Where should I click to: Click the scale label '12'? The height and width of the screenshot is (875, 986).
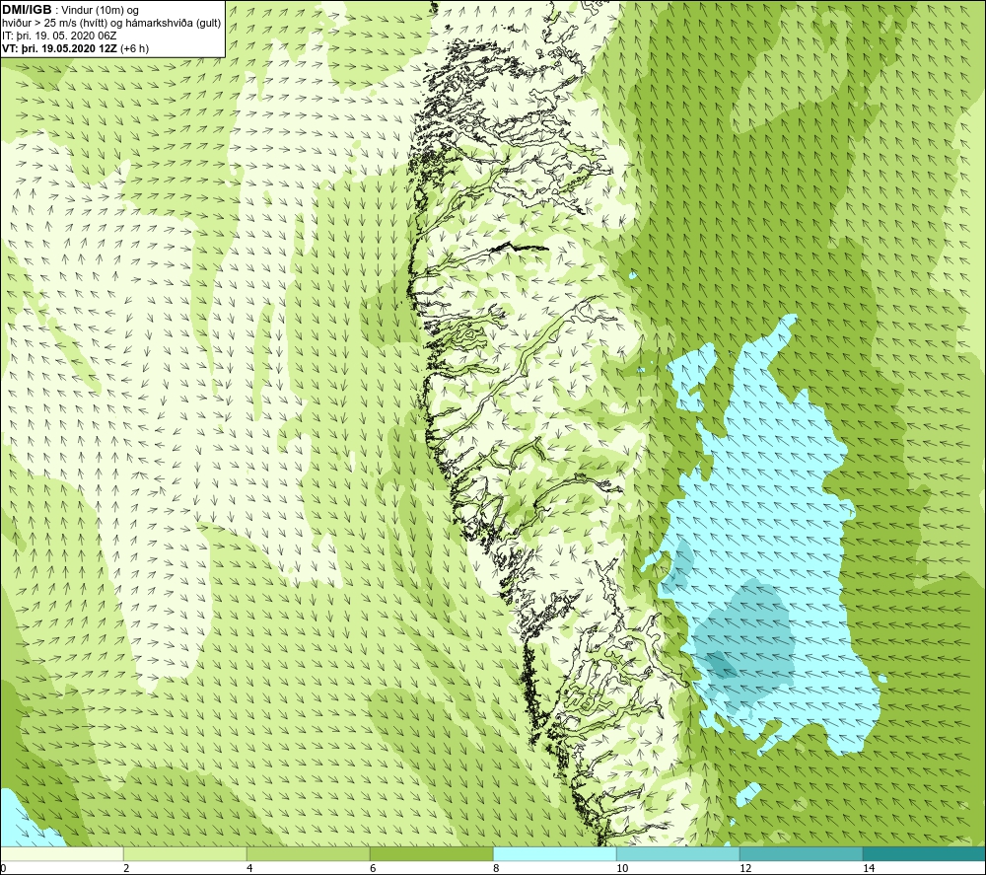(x=745, y=868)
